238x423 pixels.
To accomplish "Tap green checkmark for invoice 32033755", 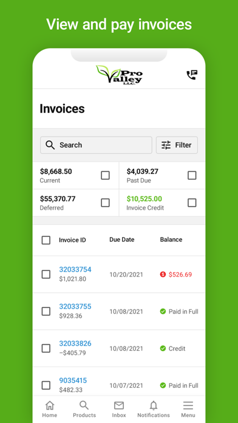I will (x=163, y=311).
